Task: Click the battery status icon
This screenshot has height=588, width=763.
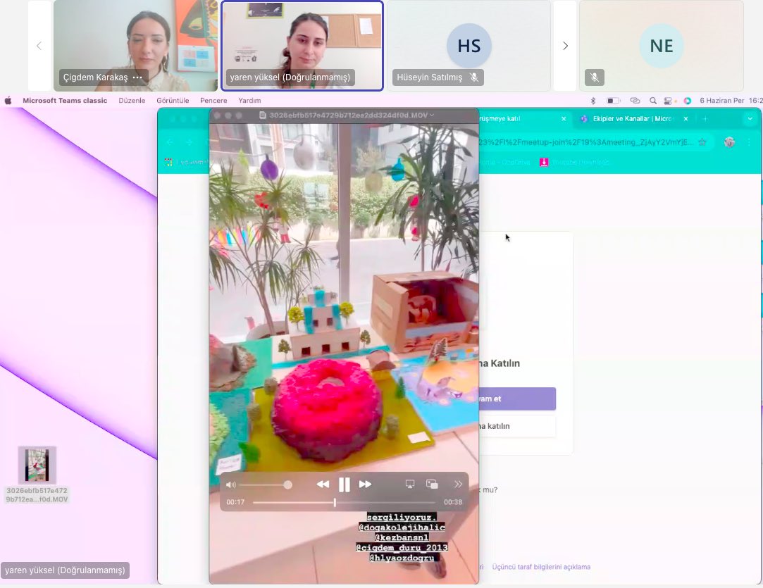Action: 613,101
